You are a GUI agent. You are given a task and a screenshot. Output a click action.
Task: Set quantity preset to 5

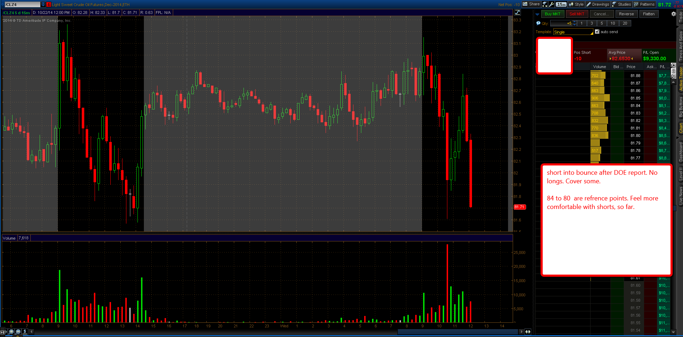602,23
